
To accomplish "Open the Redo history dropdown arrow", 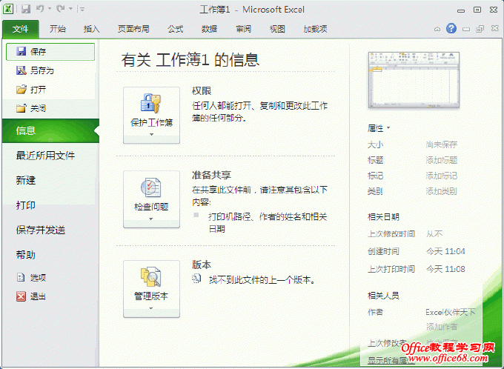I will click(x=70, y=9).
